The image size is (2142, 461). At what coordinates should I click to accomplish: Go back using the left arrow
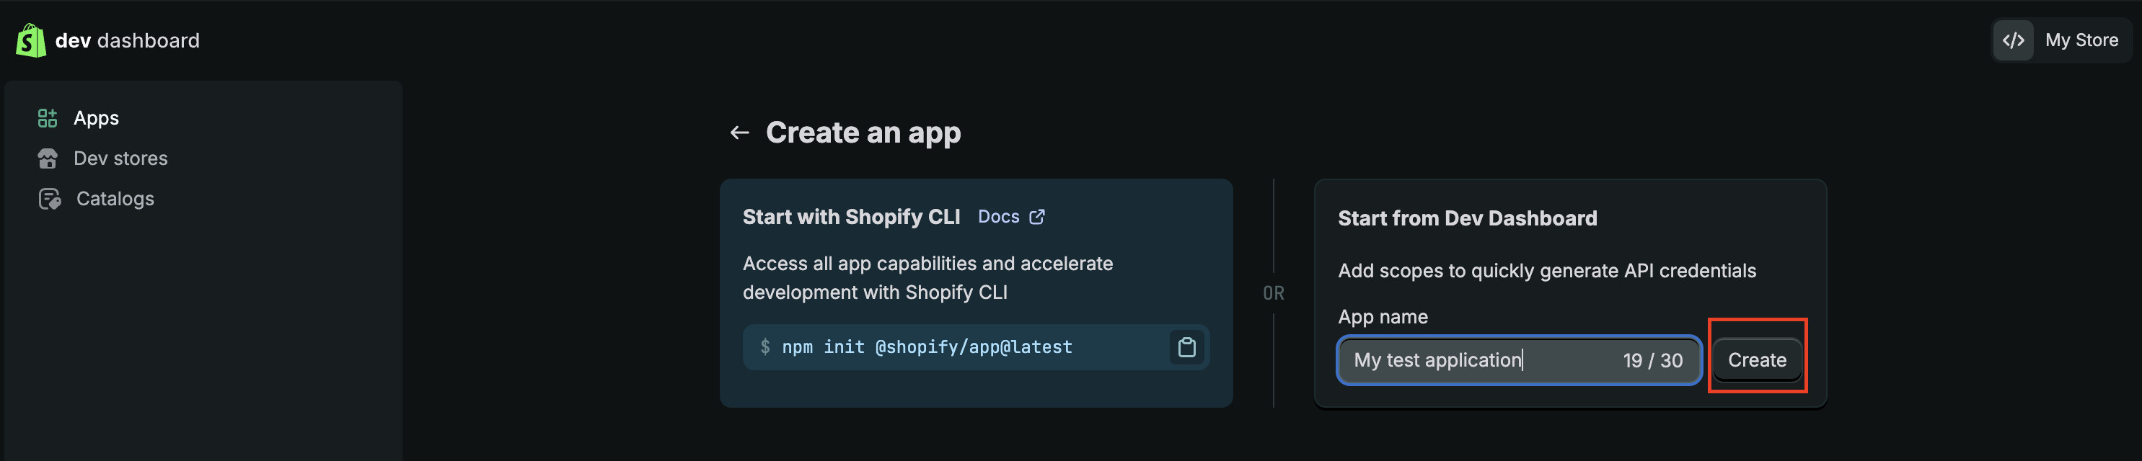point(739,133)
